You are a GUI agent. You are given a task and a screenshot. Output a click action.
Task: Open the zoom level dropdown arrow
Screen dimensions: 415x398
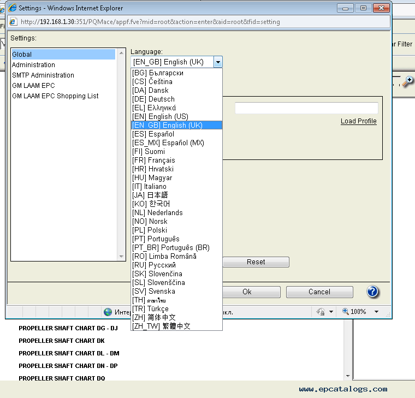click(376, 312)
